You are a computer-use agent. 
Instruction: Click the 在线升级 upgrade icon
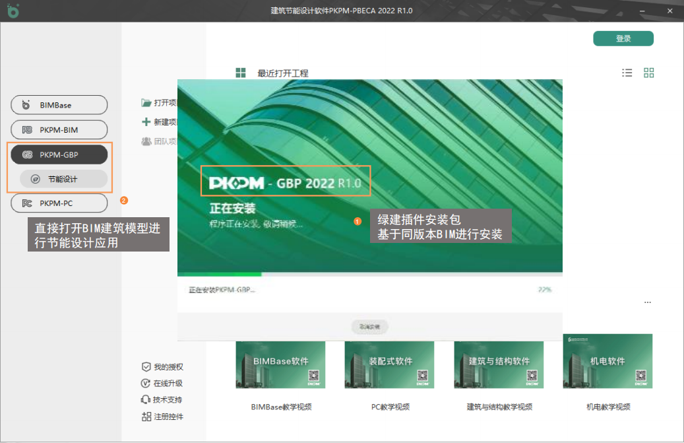146,384
